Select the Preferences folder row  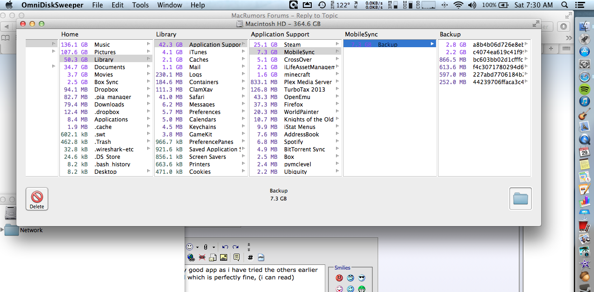point(201,112)
